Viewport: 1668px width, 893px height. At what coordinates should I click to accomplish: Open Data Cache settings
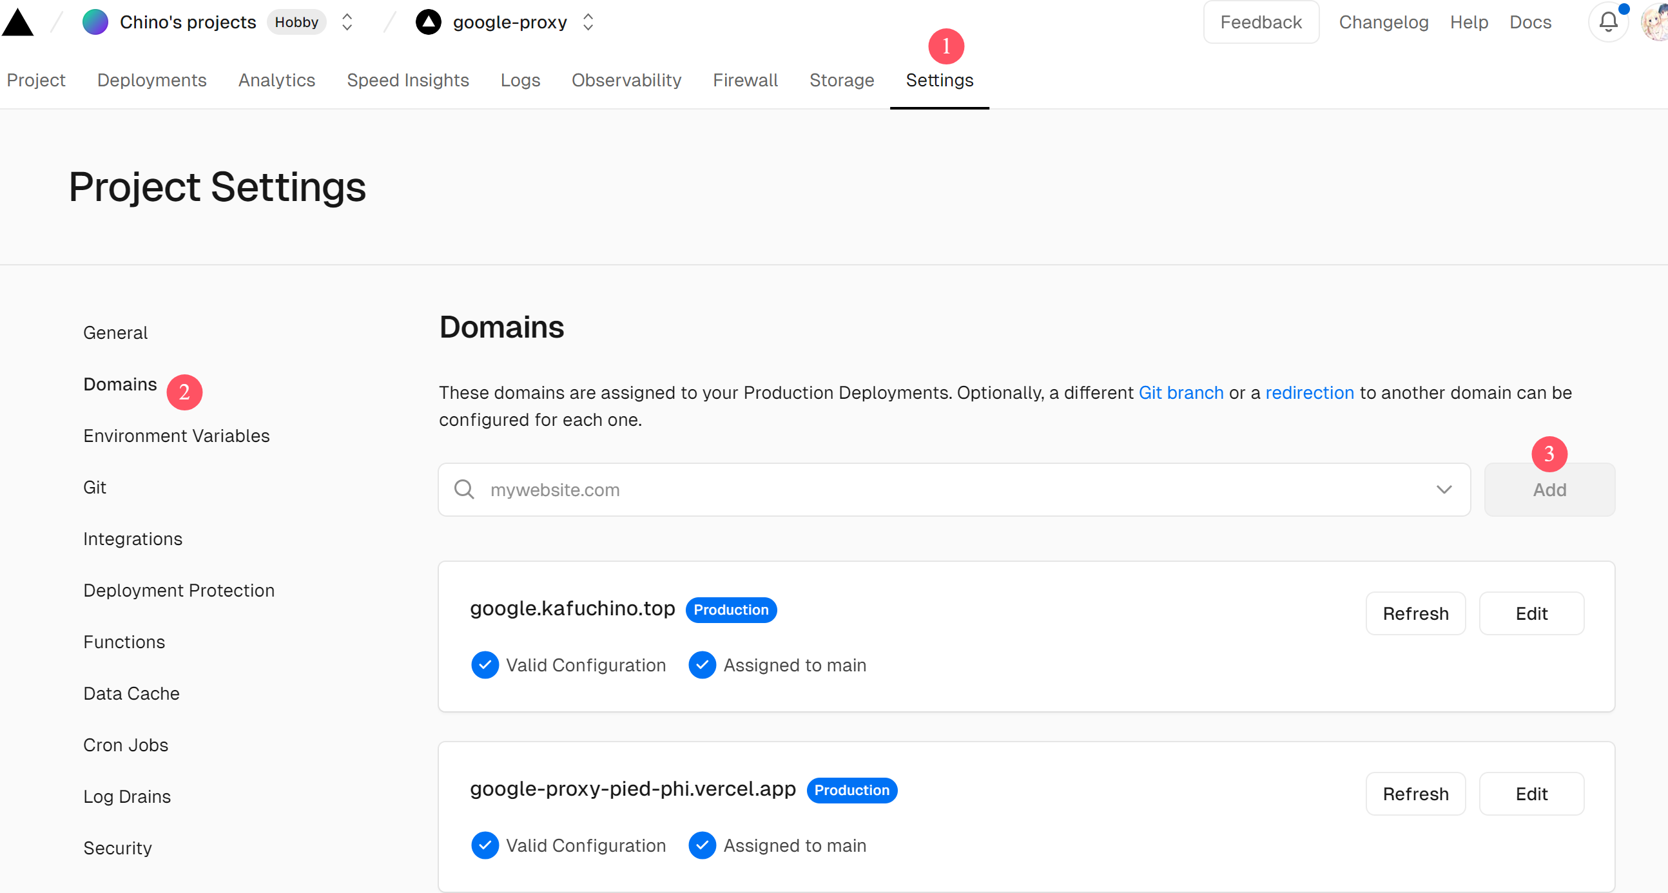[x=131, y=693]
